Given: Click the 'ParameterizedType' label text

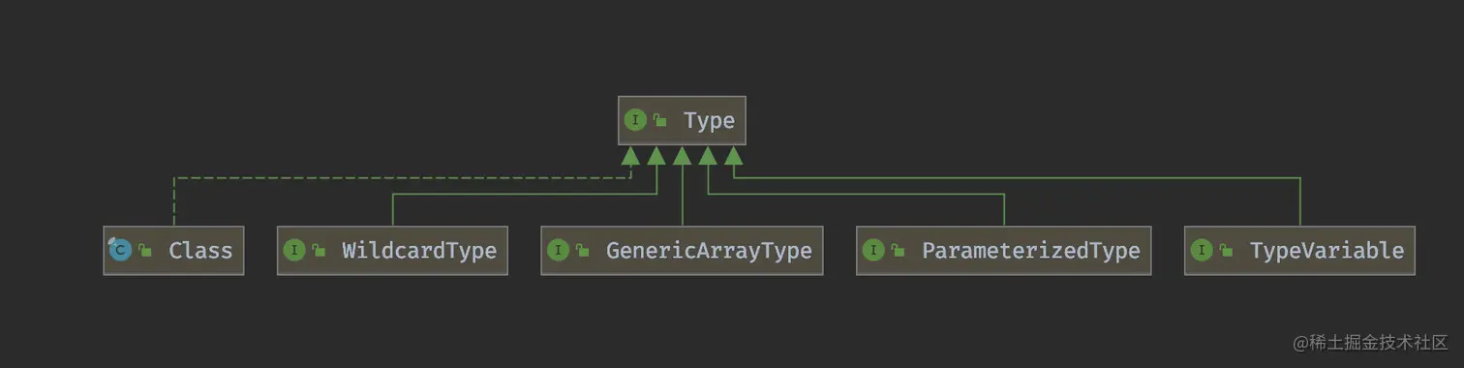Looking at the screenshot, I should pos(1030,250).
